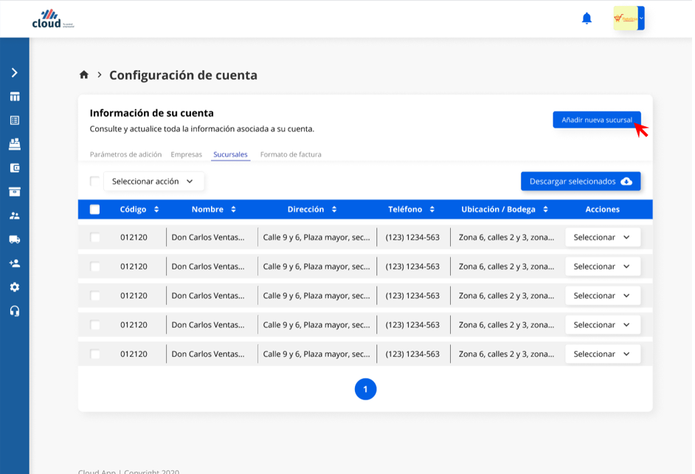Image resolution: width=695 pixels, height=474 pixels.
Task: Click Zona 6 location in fifth row
Action: (506, 354)
